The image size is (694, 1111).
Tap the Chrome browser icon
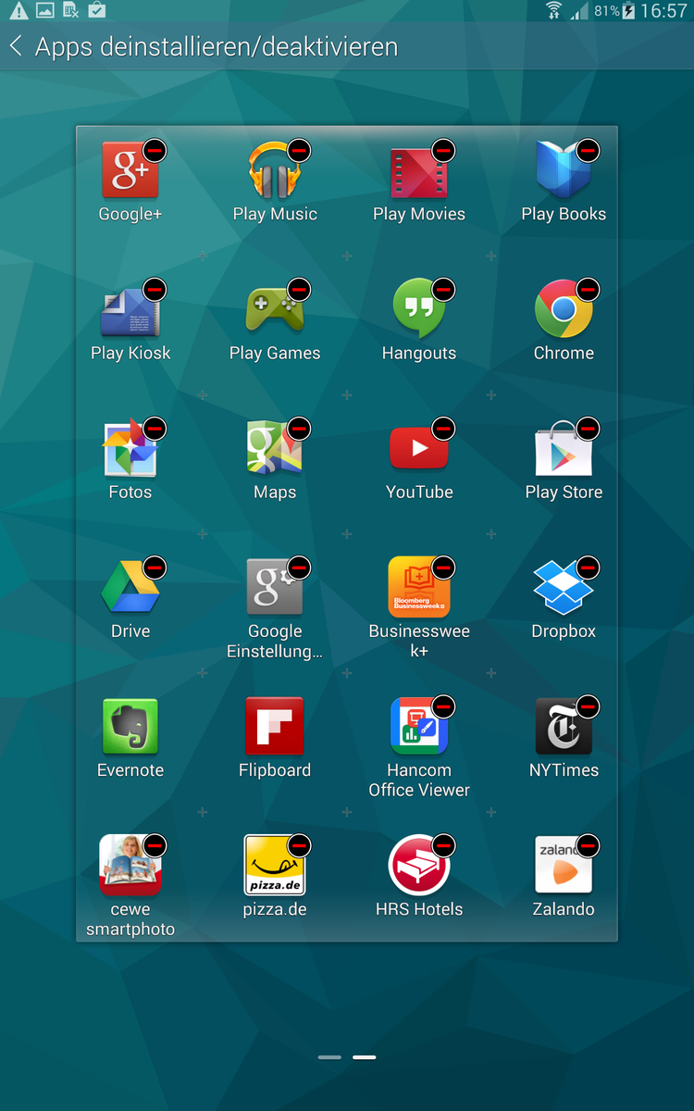(x=564, y=309)
